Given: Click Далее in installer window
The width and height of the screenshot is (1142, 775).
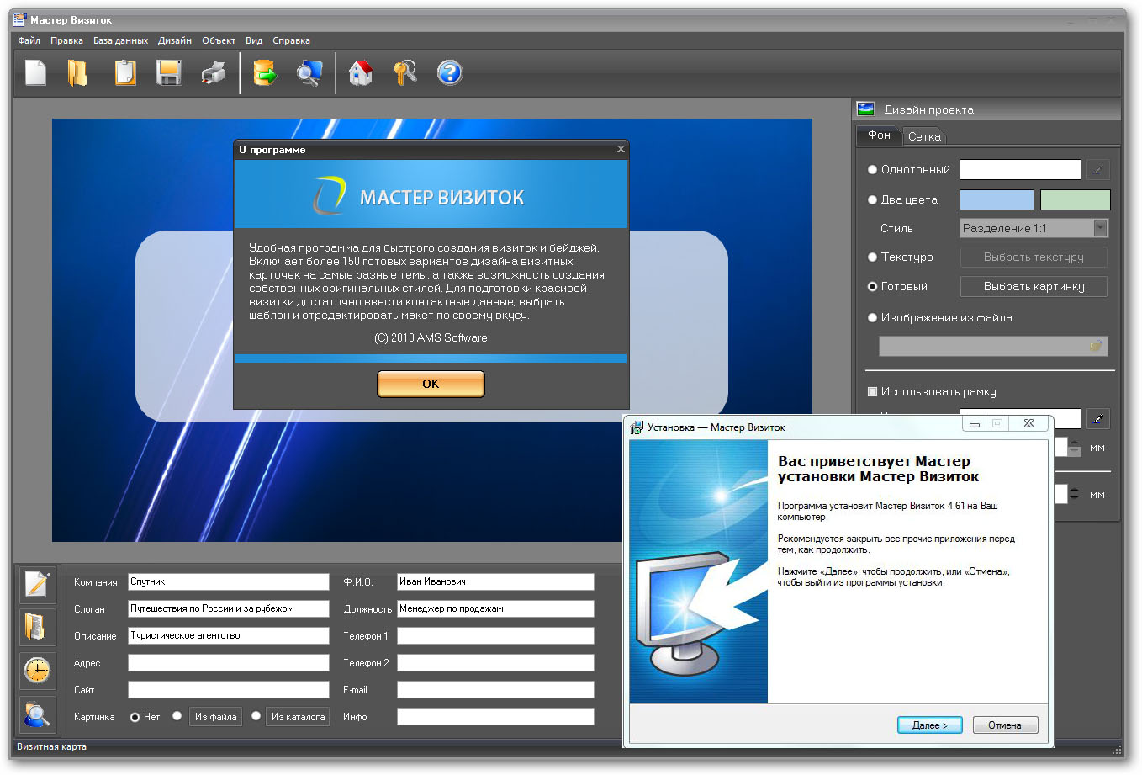Looking at the screenshot, I should coord(929,725).
